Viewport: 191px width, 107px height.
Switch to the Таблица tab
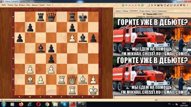[x=125, y=11]
